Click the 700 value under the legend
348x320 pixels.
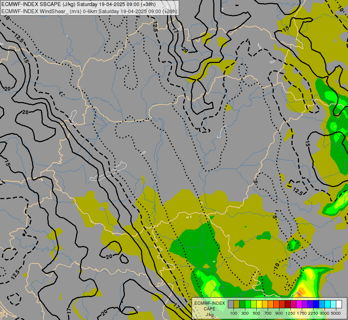point(268,313)
